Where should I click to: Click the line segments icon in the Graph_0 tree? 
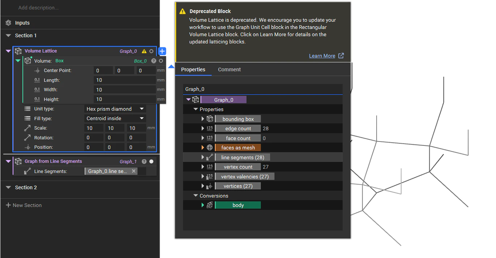[x=210, y=157]
